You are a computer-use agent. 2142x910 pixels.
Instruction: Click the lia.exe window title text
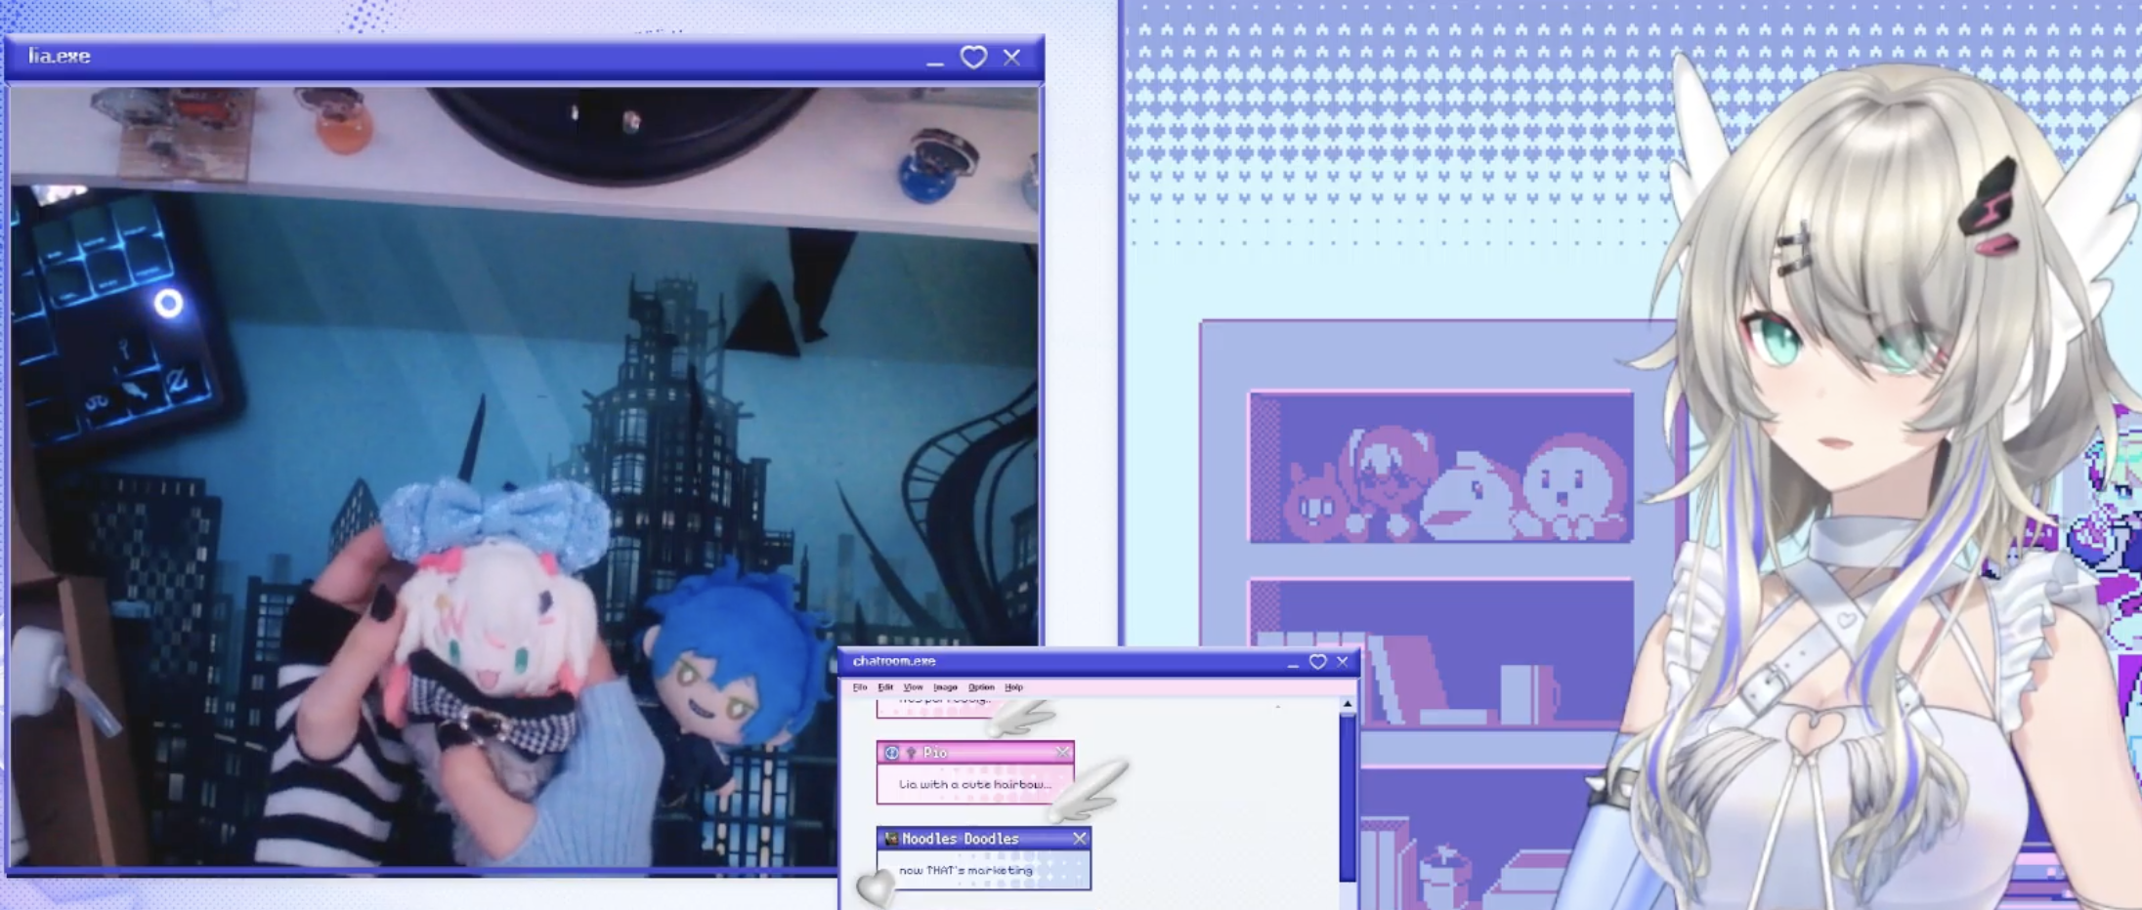coord(60,57)
